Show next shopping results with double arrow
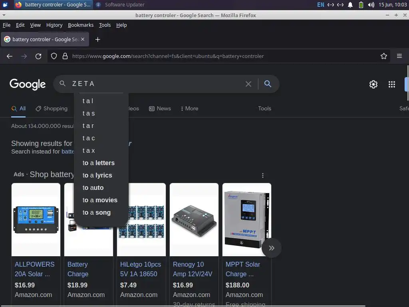Image resolution: width=409 pixels, height=307 pixels. [x=272, y=248]
